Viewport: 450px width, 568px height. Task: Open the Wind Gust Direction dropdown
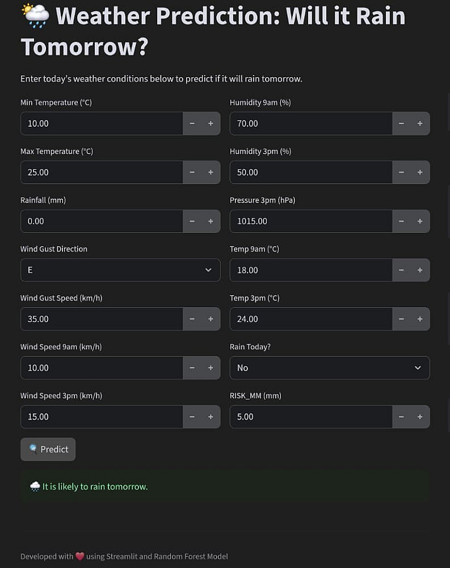pyautogui.click(x=120, y=270)
